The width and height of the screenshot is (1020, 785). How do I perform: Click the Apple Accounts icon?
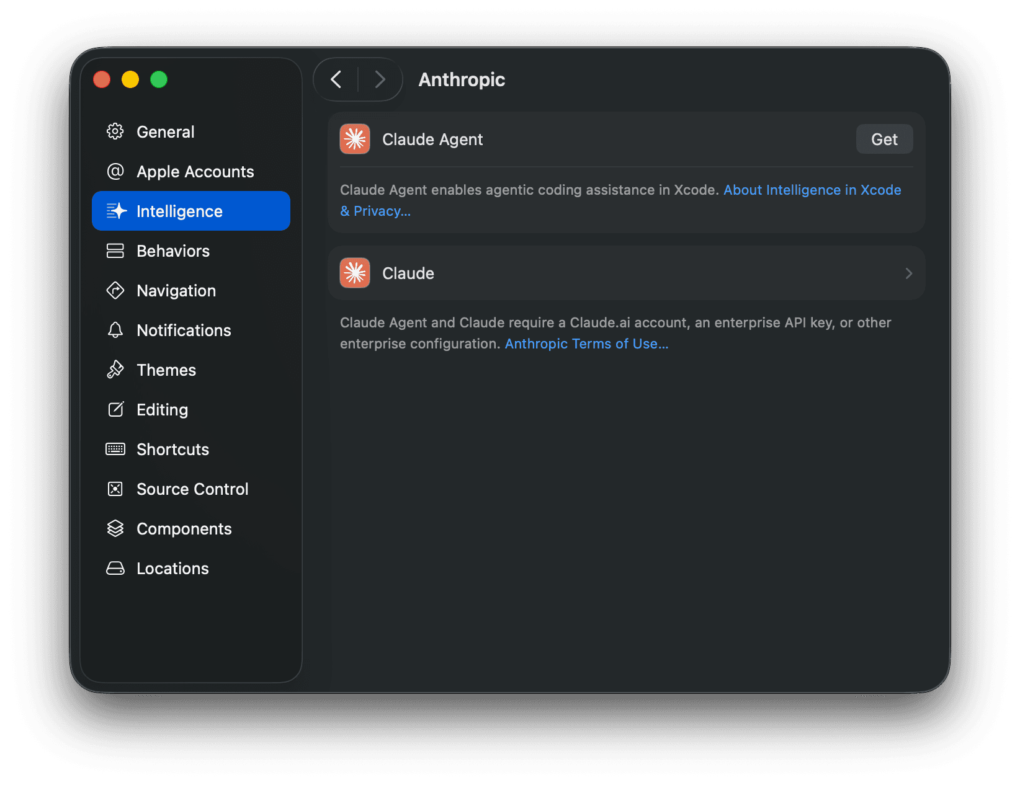click(115, 172)
